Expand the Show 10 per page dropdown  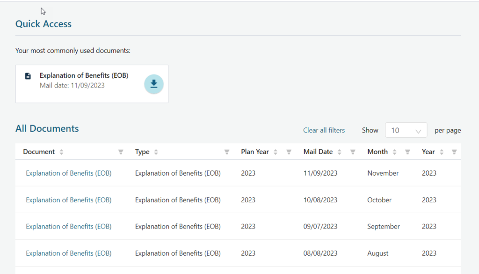pos(406,130)
